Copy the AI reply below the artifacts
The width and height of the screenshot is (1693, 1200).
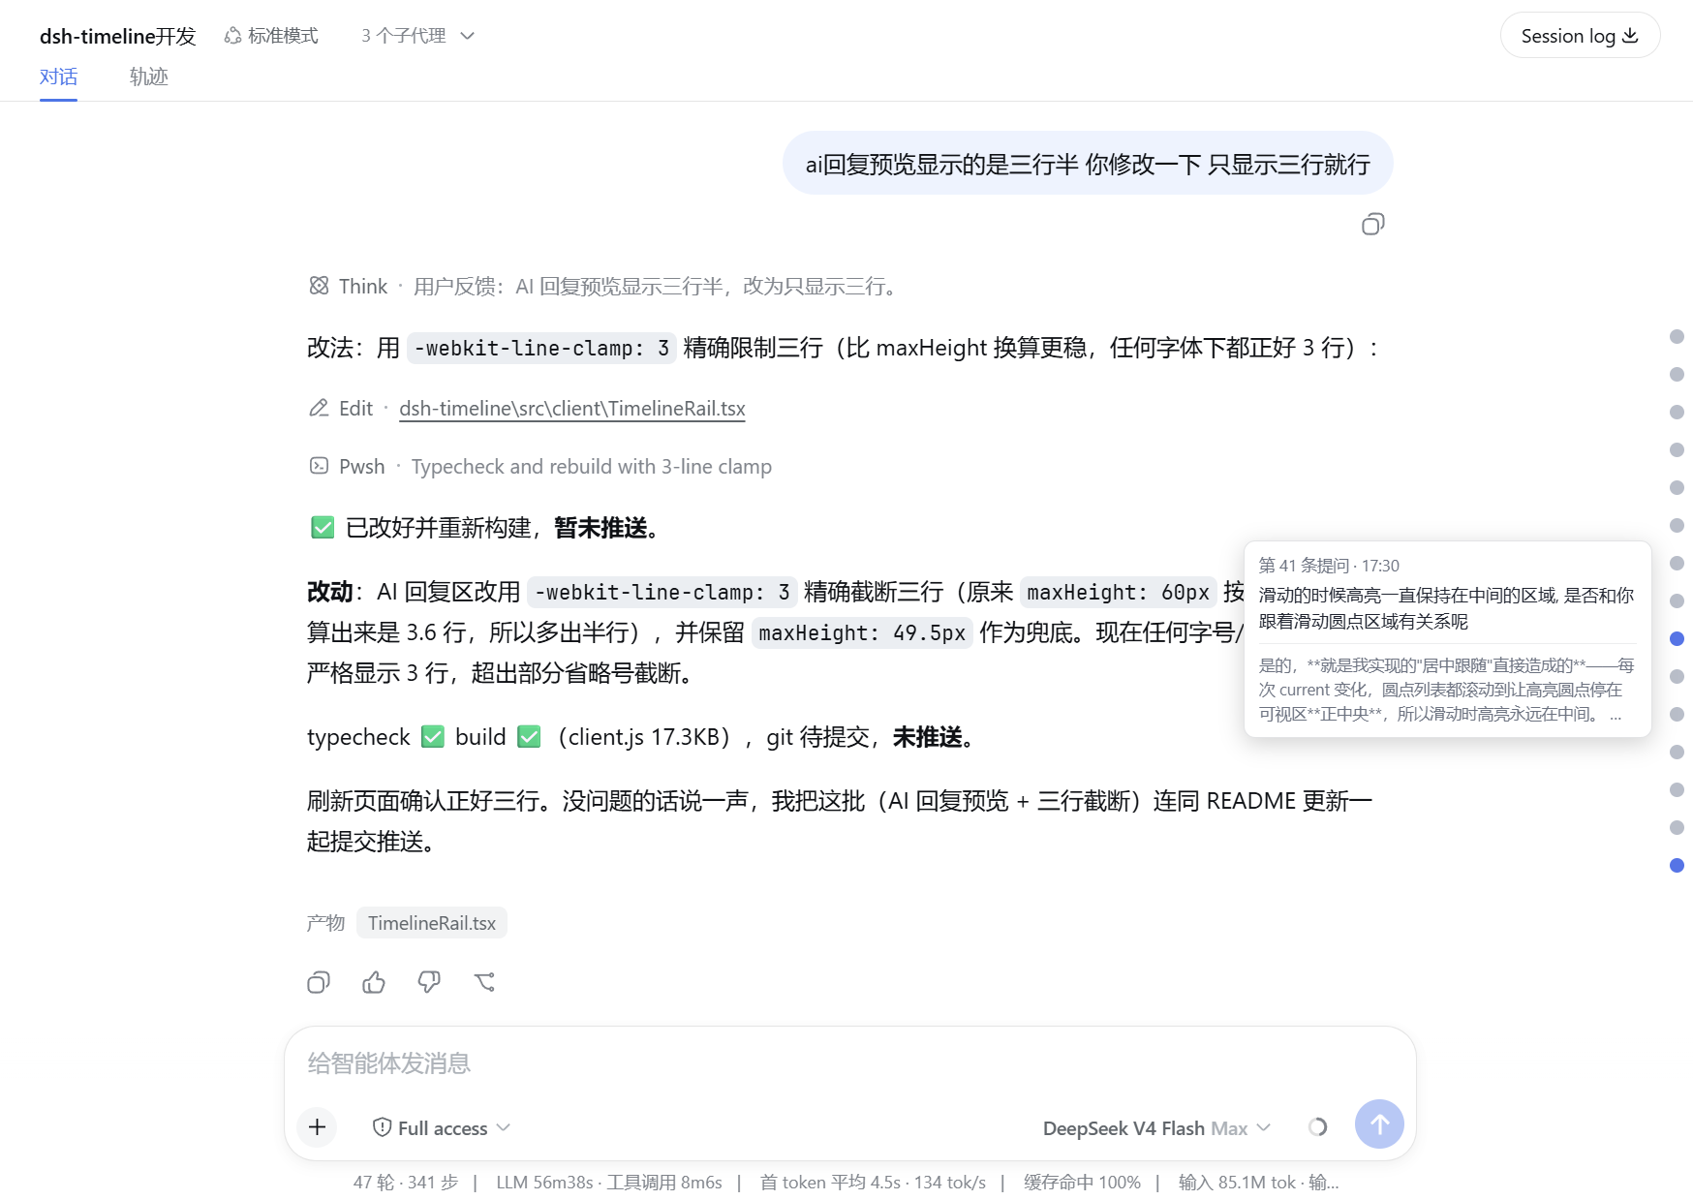coord(319,982)
